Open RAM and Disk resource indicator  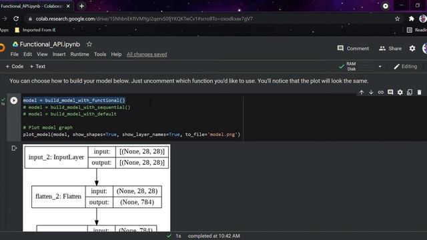(x=356, y=67)
